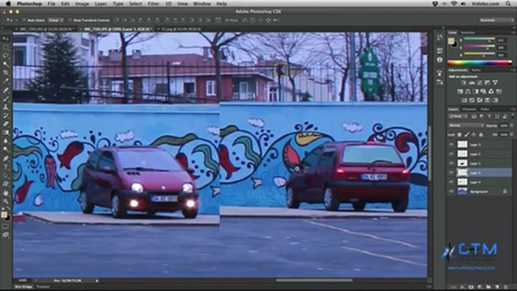This screenshot has width=517, height=291.
Task: Select the Zoom tool in toolbar
Action: (x=6, y=201)
